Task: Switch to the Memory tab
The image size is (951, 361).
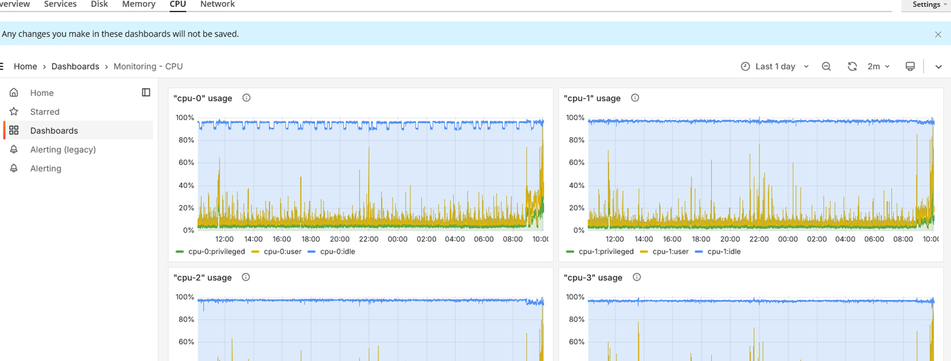Action: [139, 5]
